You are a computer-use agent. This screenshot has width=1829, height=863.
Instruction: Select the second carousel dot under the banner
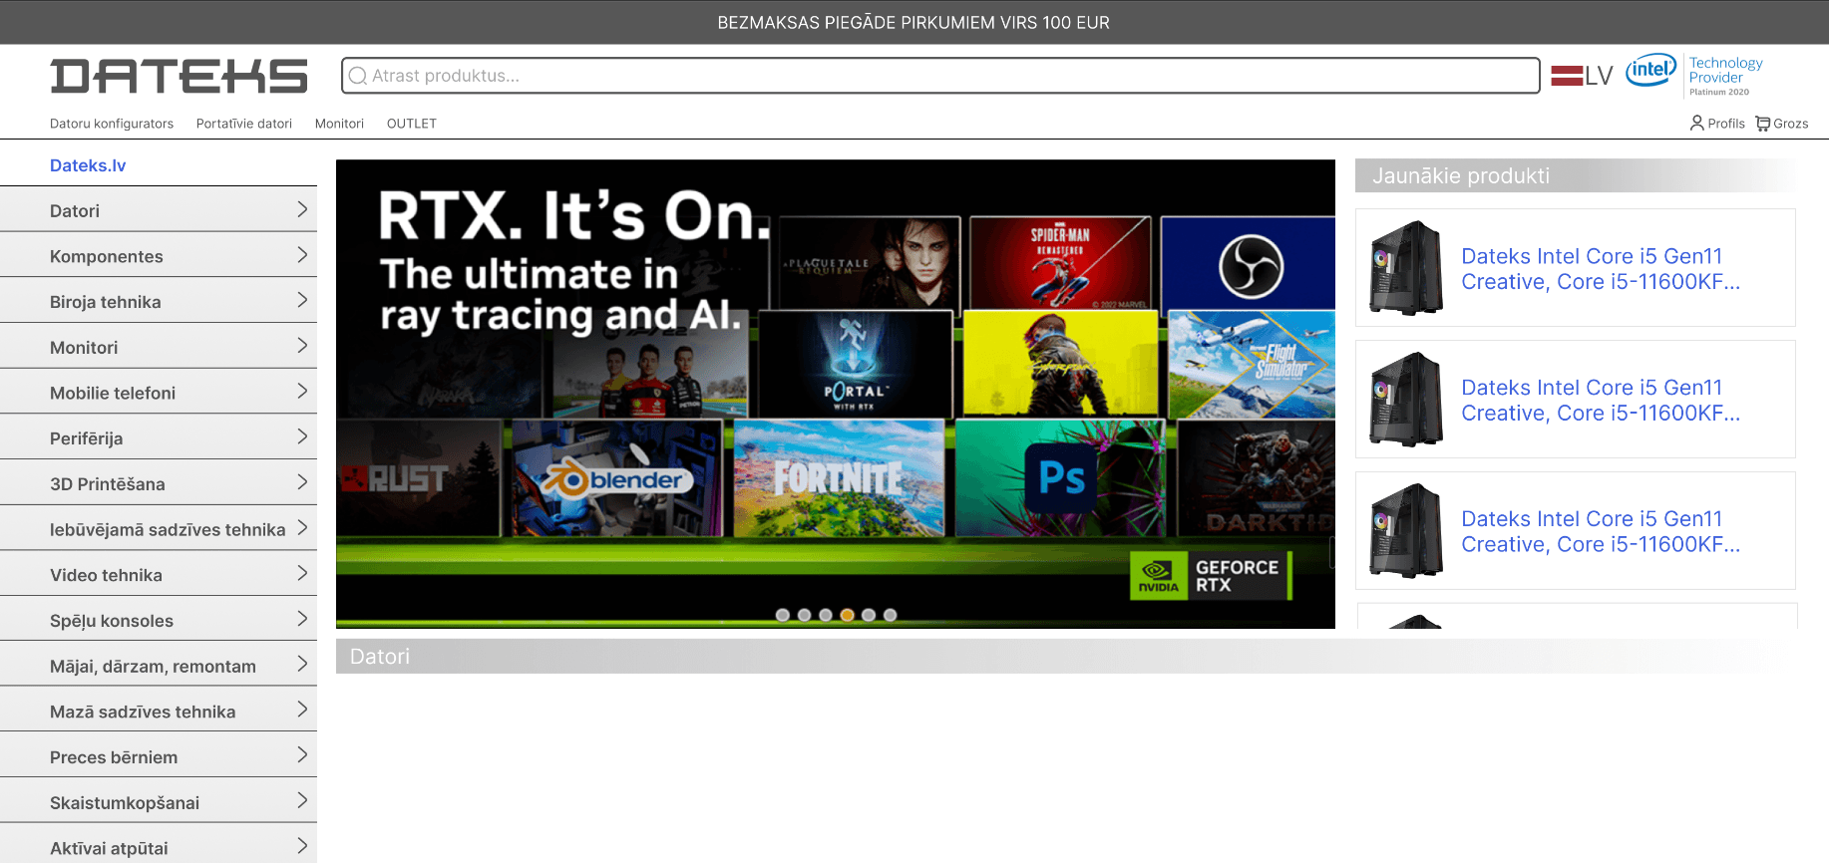(x=804, y=615)
